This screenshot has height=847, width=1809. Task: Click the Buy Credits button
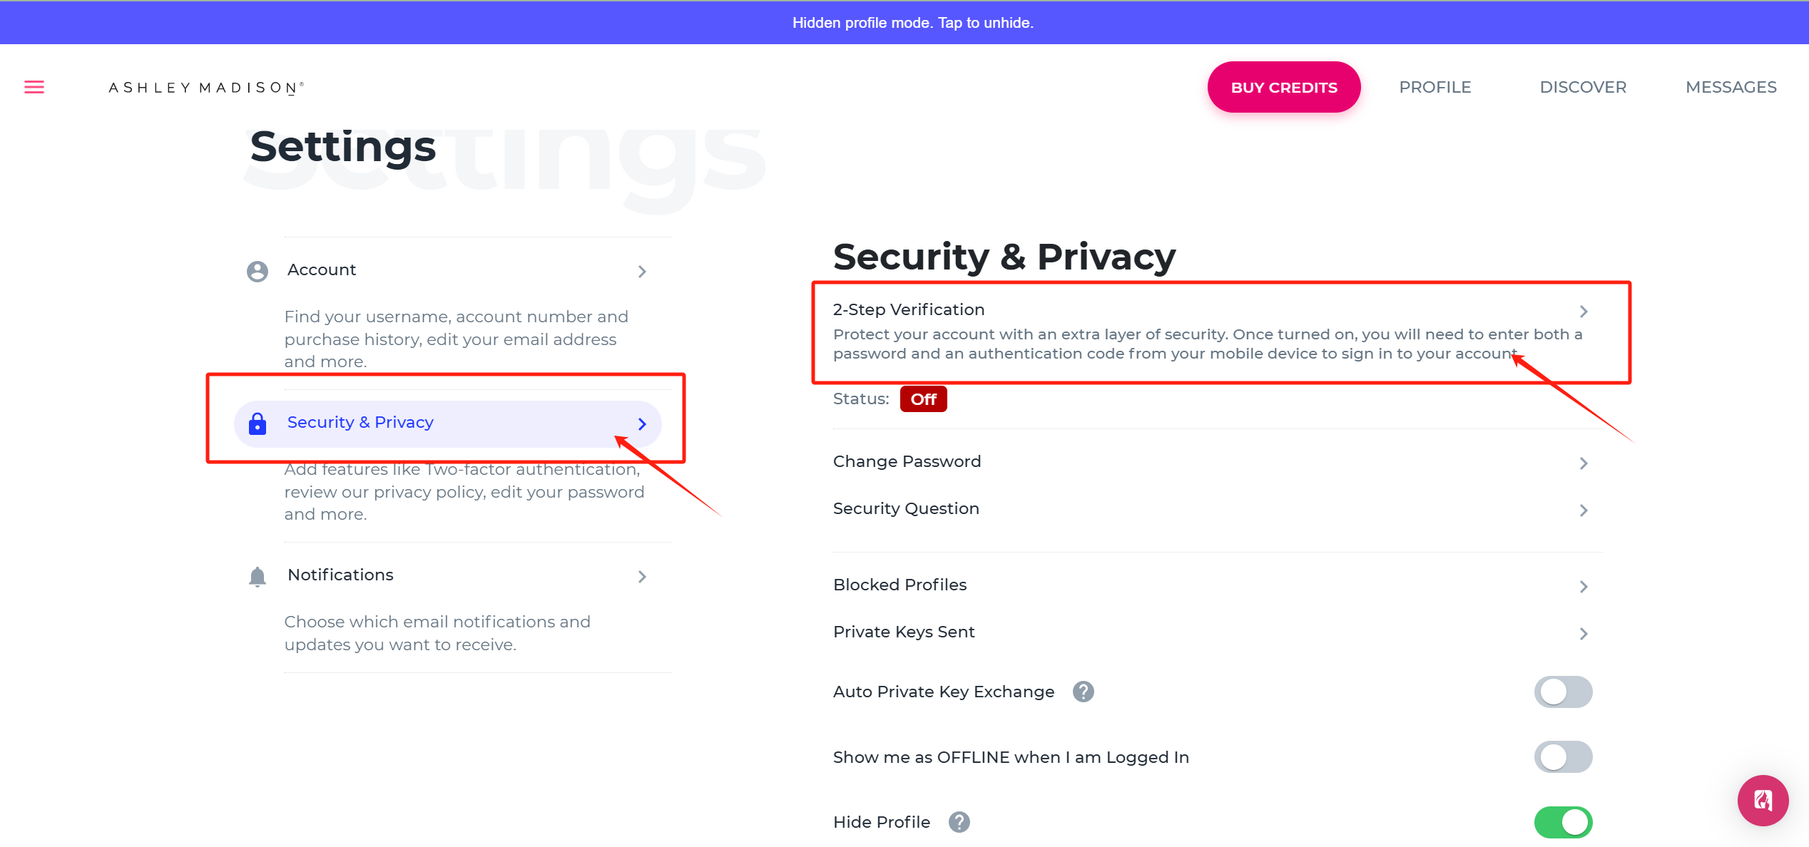[x=1284, y=87]
